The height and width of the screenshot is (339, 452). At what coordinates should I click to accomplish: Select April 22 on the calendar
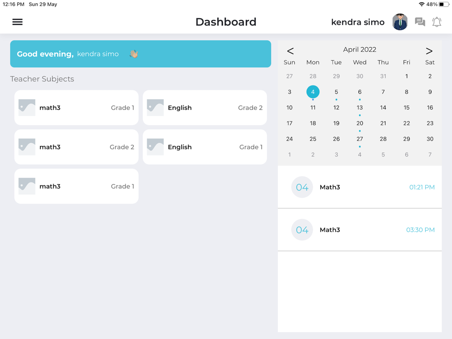pyautogui.click(x=406, y=123)
